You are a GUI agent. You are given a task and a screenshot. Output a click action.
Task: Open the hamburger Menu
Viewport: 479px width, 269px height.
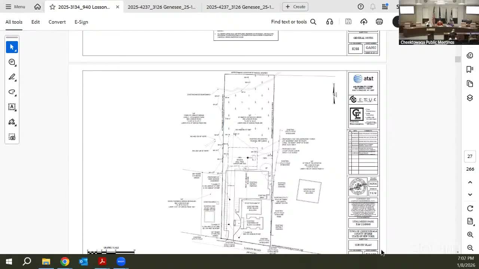click(15, 7)
